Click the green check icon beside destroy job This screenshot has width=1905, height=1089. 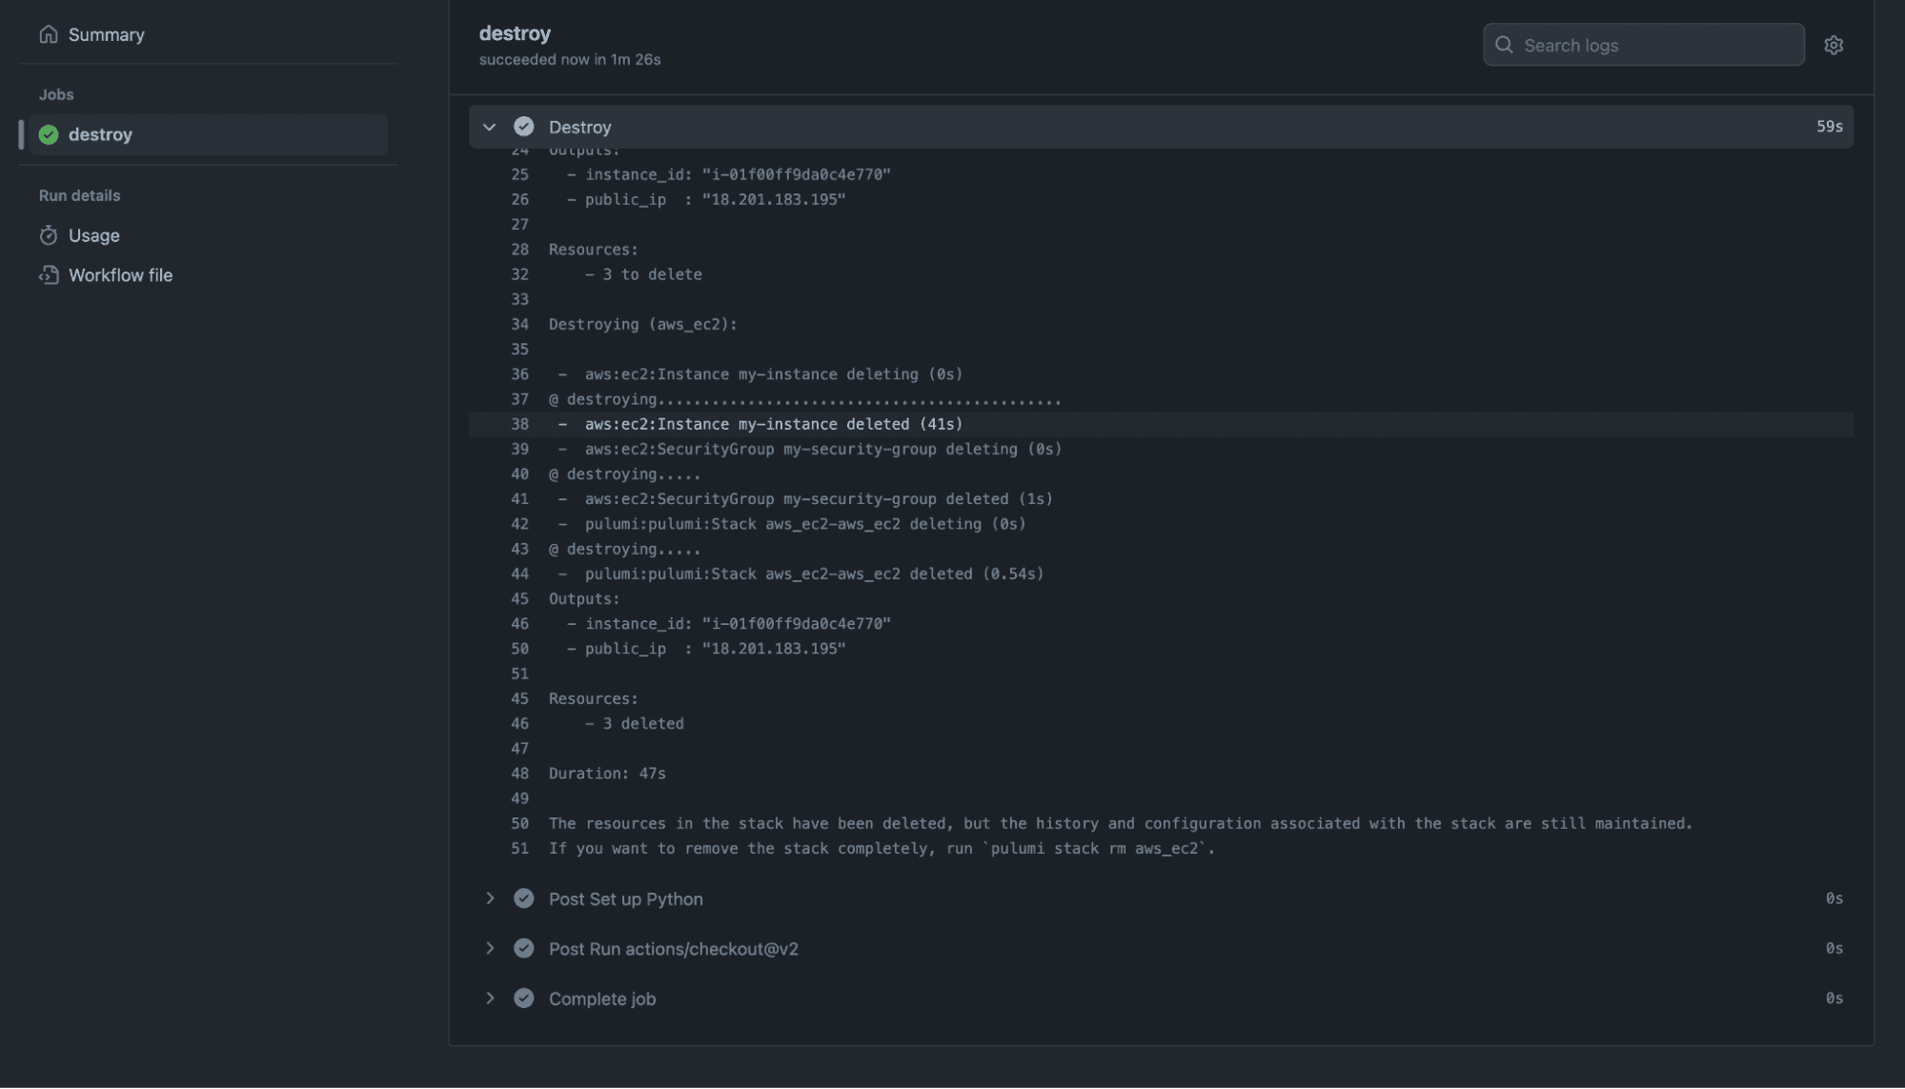click(x=49, y=134)
